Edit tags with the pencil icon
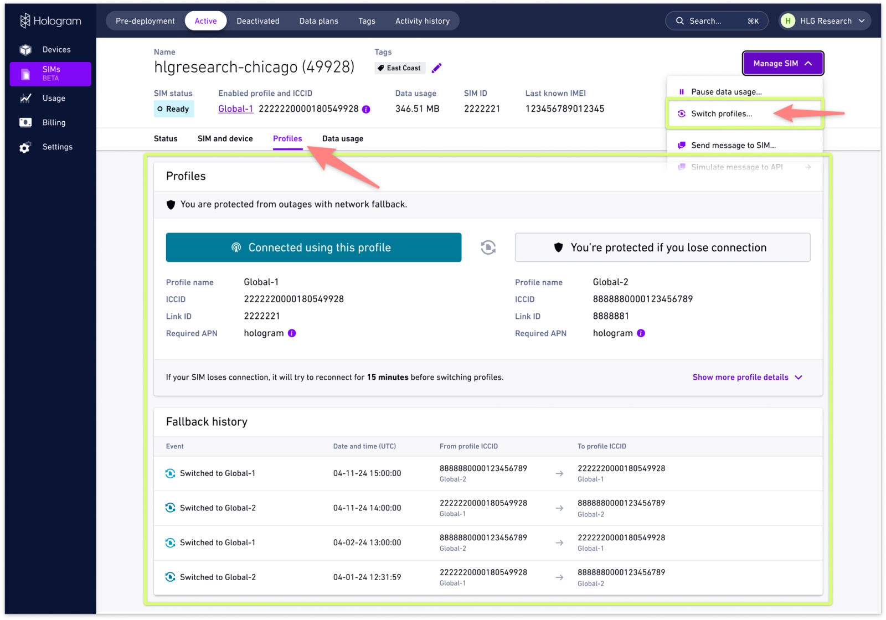886x620 pixels. pos(437,68)
